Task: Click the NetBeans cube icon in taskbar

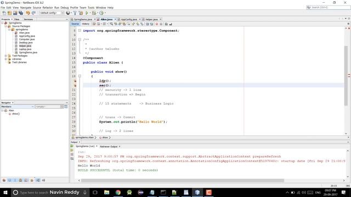Action: coord(197,192)
